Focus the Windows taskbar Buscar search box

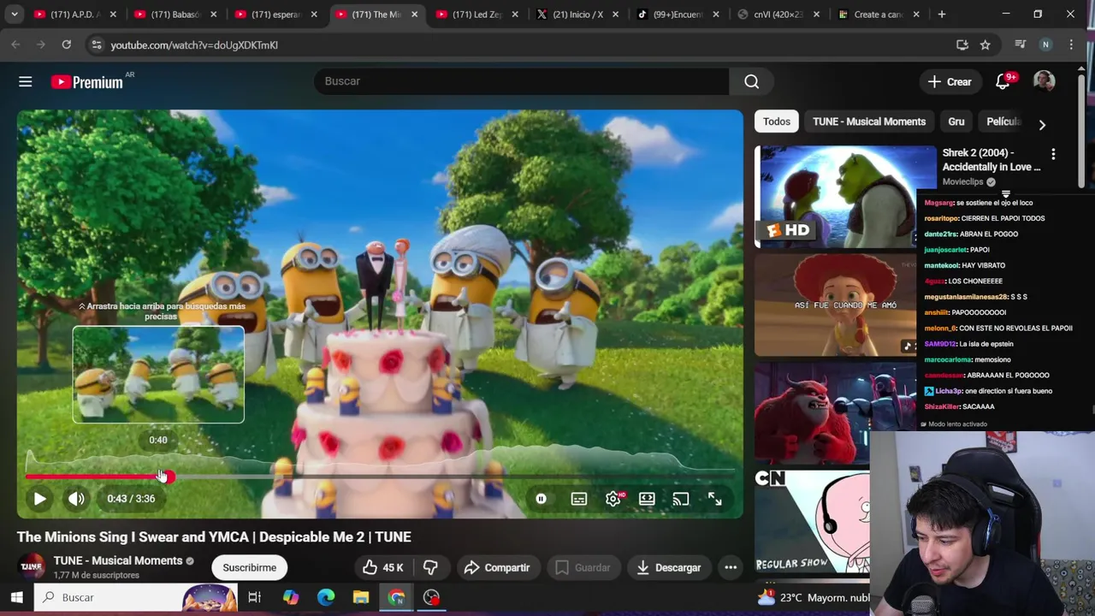tap(137, 597)
